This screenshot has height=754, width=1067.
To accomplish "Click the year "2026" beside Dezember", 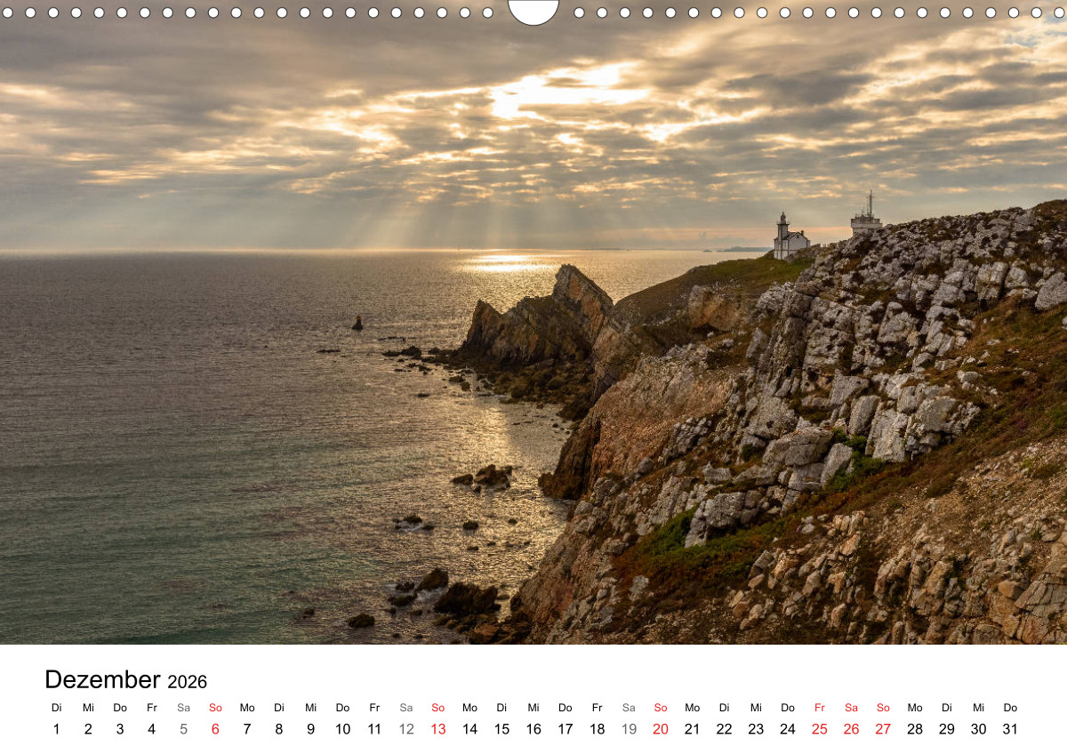I will pos(187,682).
